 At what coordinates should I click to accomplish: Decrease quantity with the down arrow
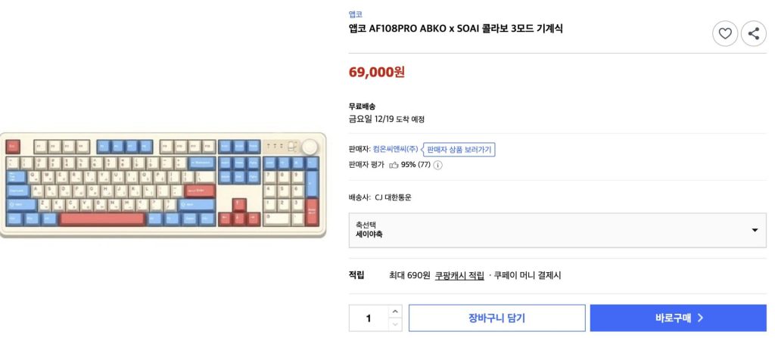[395, 325]
